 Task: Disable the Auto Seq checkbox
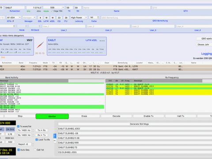click(19, 150)
